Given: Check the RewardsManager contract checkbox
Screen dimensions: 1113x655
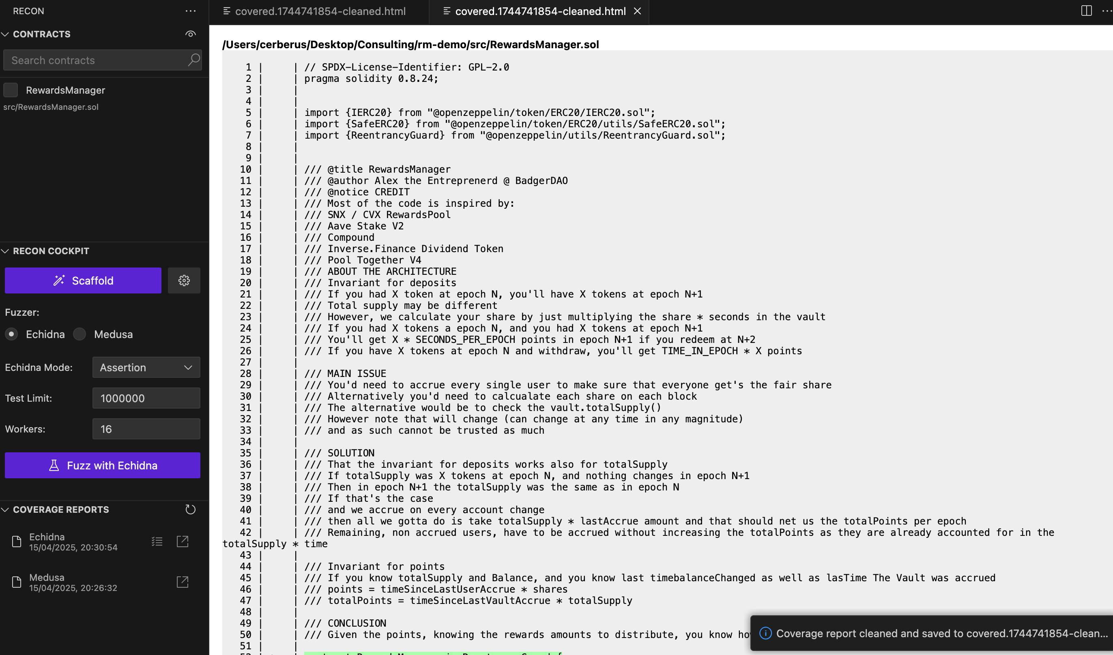Looking at the screenshot, I should 11,90.
